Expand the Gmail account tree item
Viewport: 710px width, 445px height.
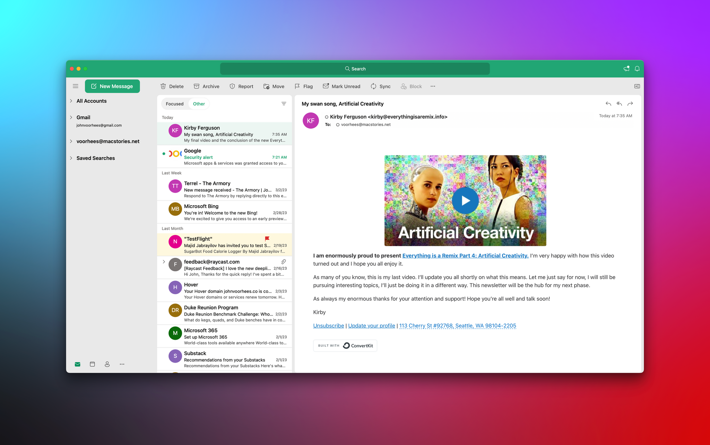tap(71, 117)
